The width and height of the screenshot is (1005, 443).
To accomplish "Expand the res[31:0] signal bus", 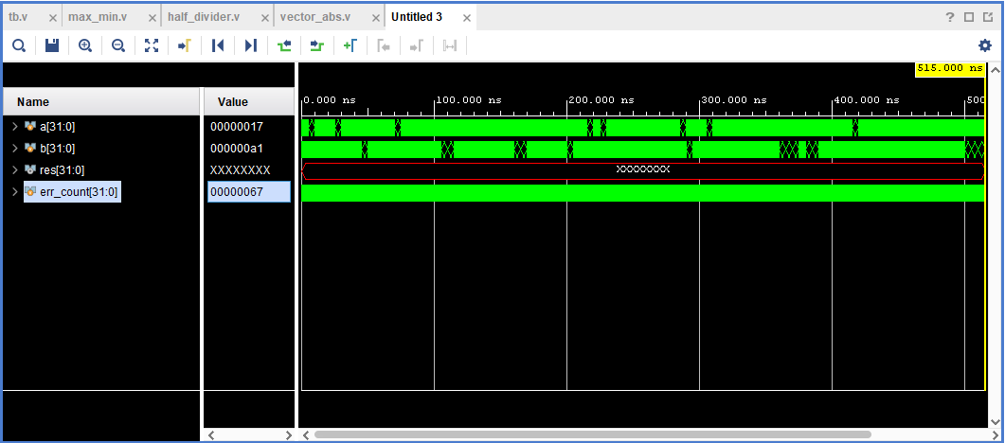I will 14,170.
